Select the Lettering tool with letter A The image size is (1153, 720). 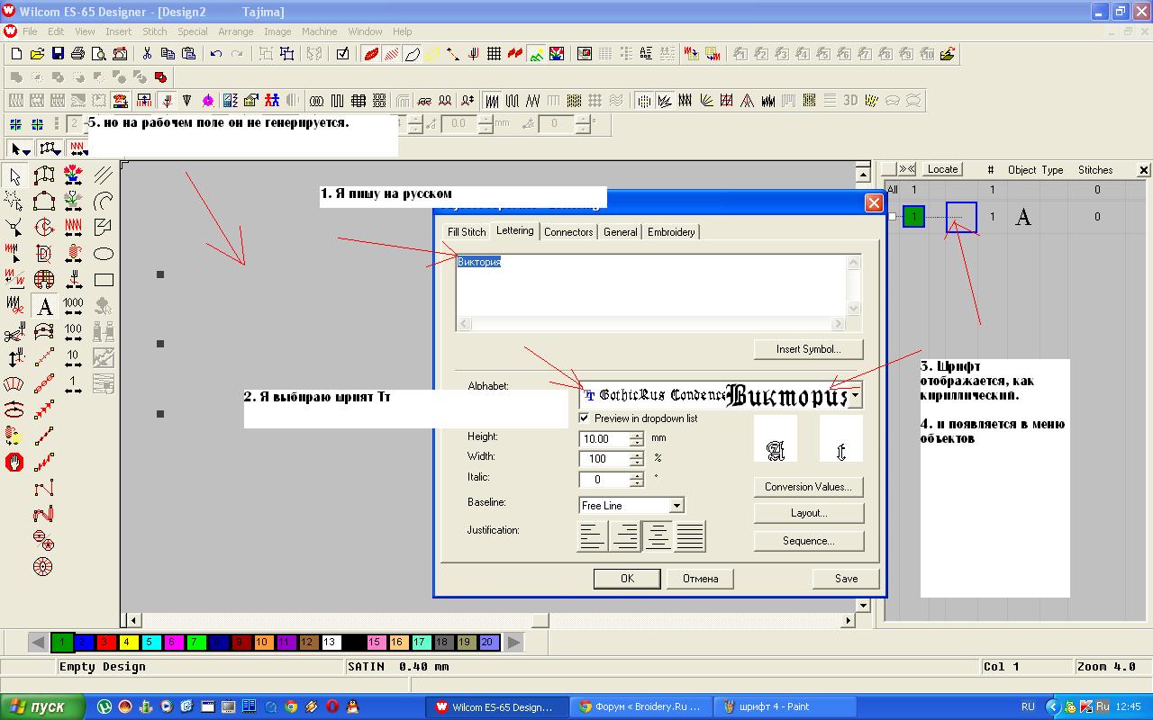click(44, 306)
